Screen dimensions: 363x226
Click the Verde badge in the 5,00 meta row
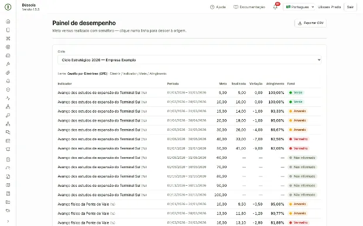[296, 93]
